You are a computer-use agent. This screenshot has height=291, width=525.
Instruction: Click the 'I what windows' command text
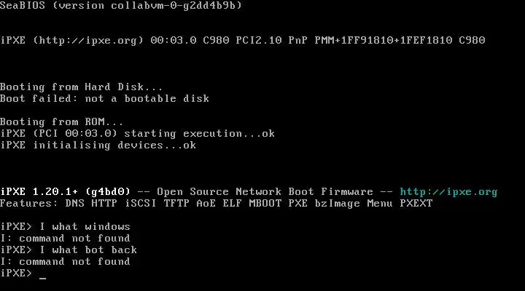[85, 226]
